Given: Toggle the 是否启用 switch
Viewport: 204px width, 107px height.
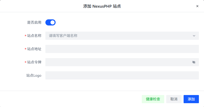Looking at the screenshot, I should [x=50, y=22].
